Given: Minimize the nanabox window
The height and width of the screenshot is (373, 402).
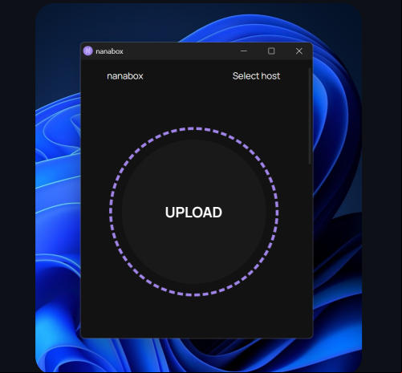Looking at the screenshot, I should [x=244, y=51].
